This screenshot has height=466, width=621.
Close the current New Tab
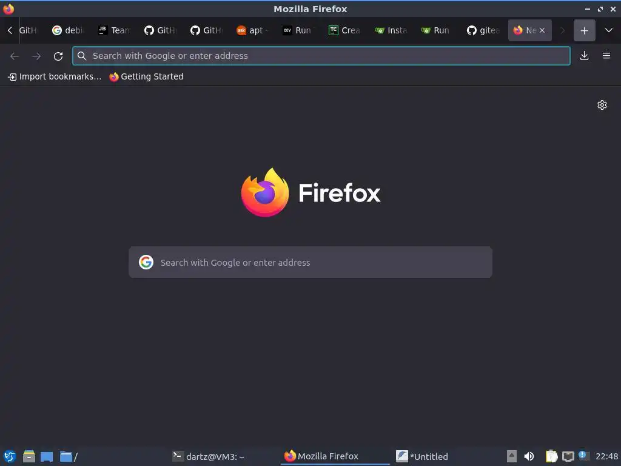point(542,30)
